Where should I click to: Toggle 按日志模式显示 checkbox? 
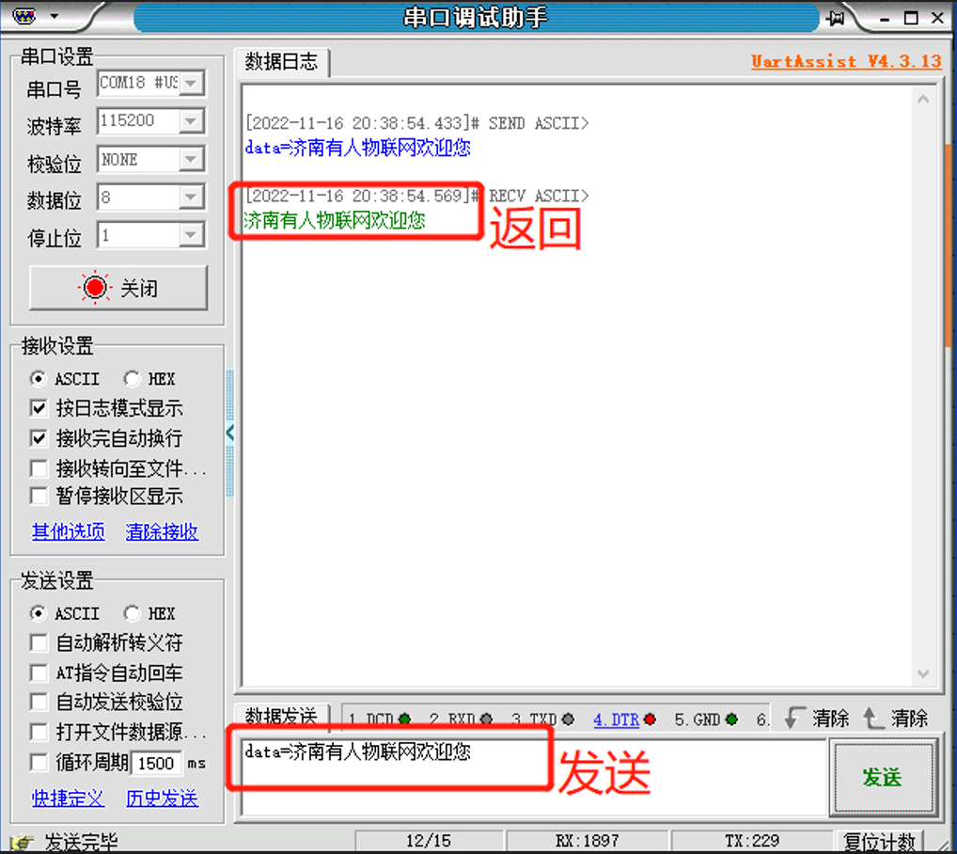[x=39, y=408]
